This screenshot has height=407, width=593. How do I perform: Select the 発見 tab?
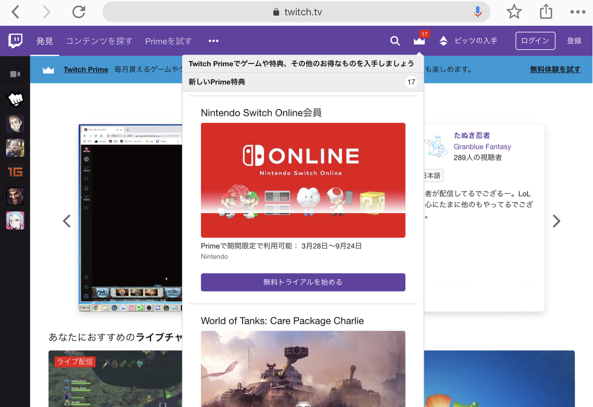pyautogui.click(x=44, y=41)
